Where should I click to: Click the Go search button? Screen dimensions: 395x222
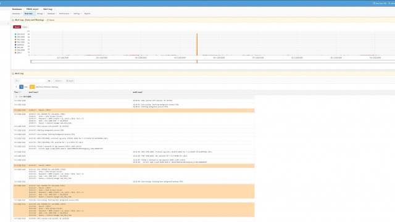[x=49, y=81]
